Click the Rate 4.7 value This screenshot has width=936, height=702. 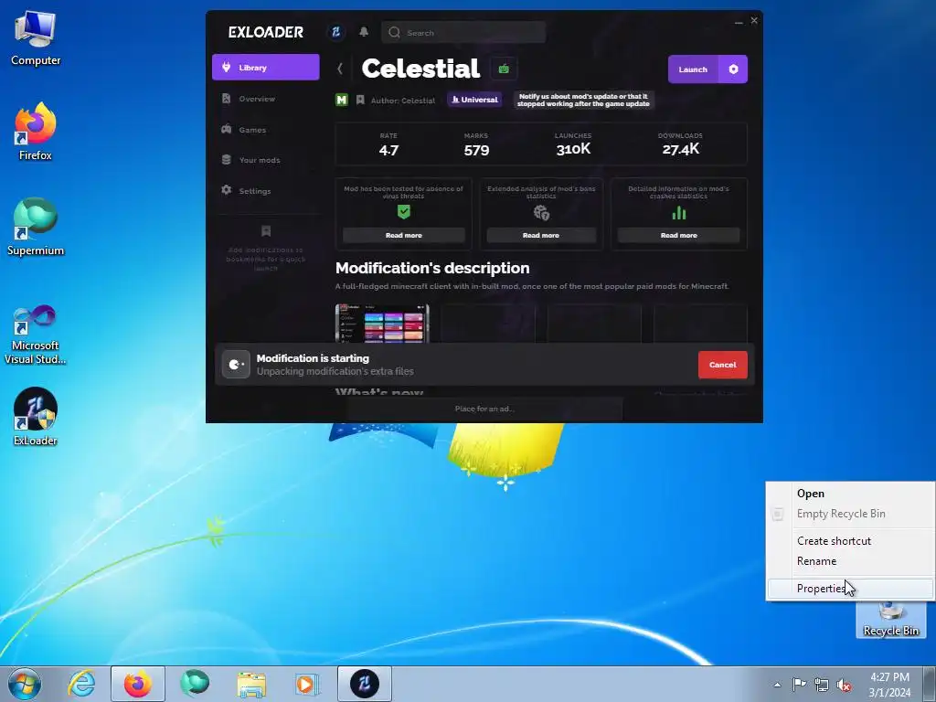(388, 151)
